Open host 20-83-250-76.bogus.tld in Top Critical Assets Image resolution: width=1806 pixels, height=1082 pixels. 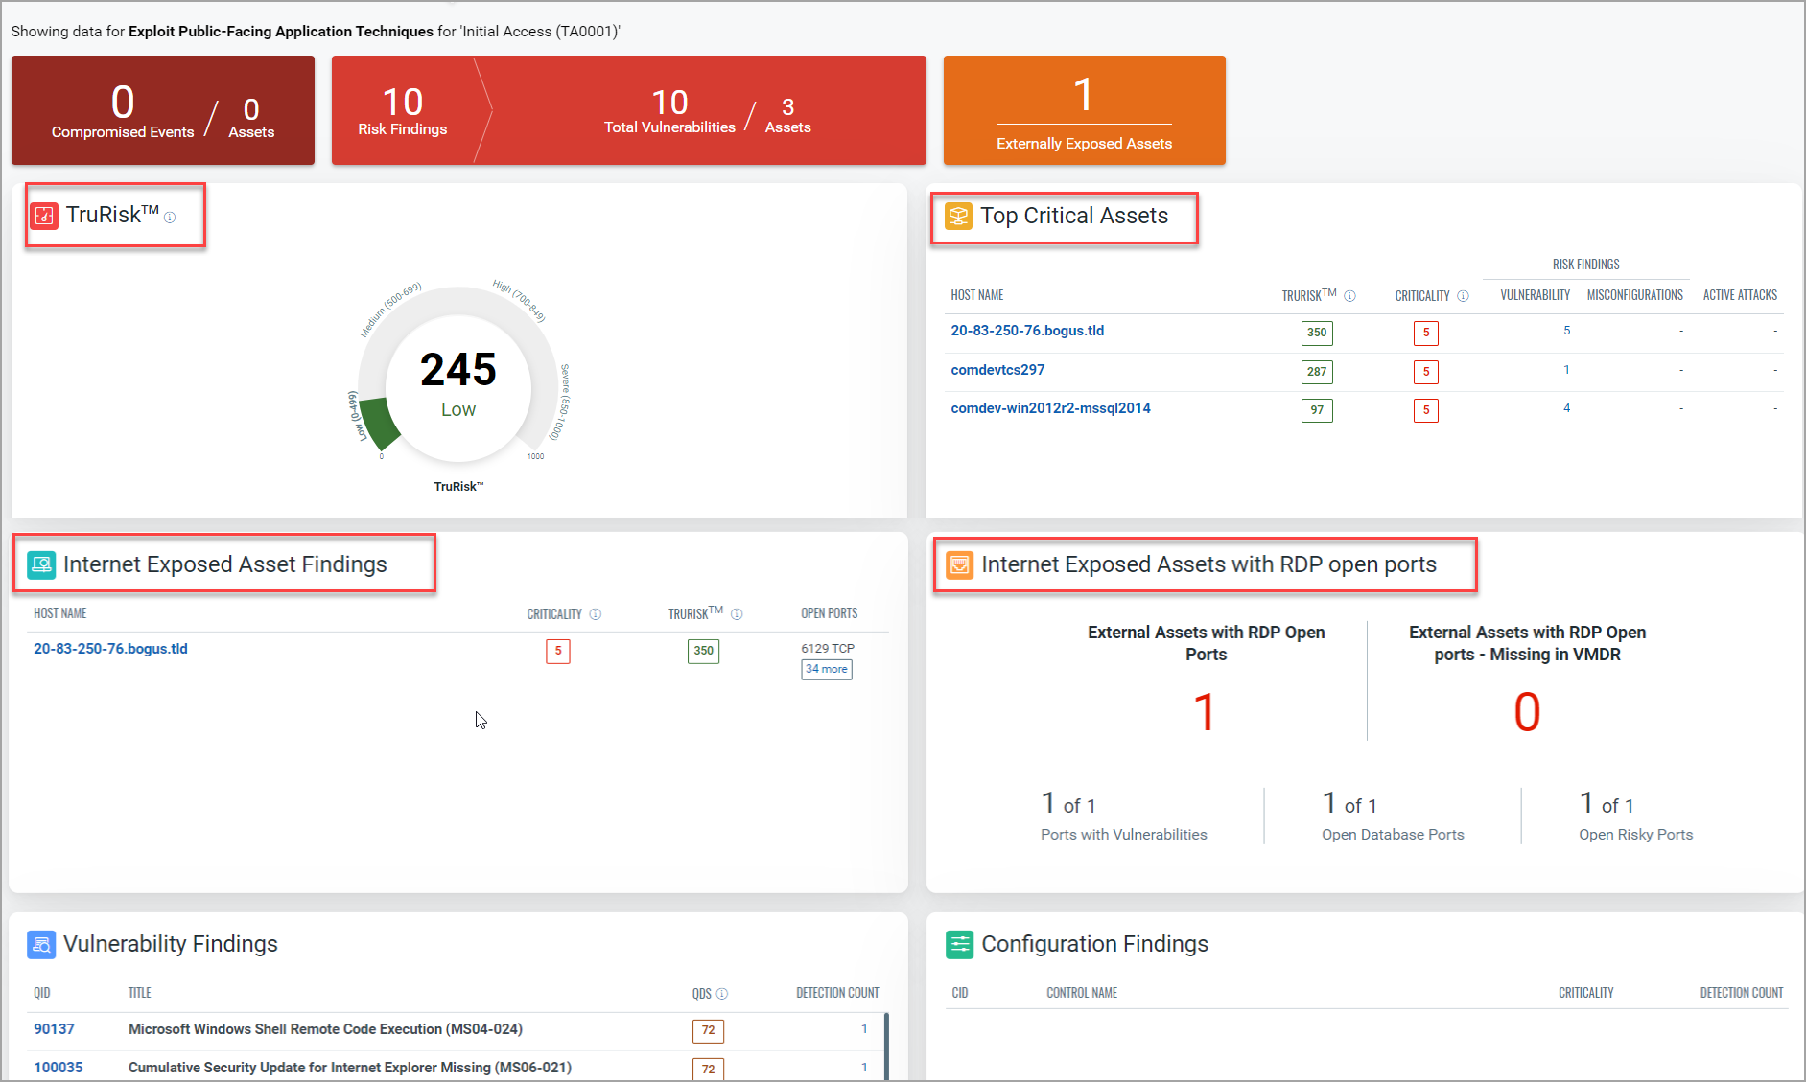click(x=1027, y=331)
